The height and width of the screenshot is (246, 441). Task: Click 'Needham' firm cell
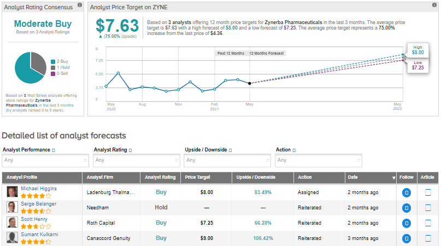(98, 207)
